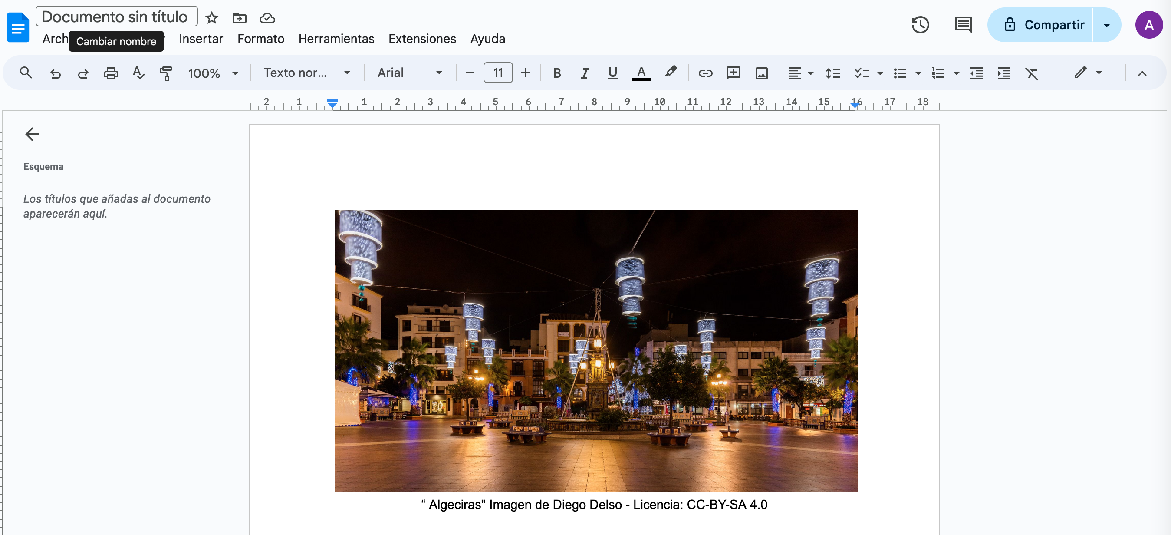Open the Insertar menu
Image resolution: width=1171 pixels, height=535 pixels.
201,39
